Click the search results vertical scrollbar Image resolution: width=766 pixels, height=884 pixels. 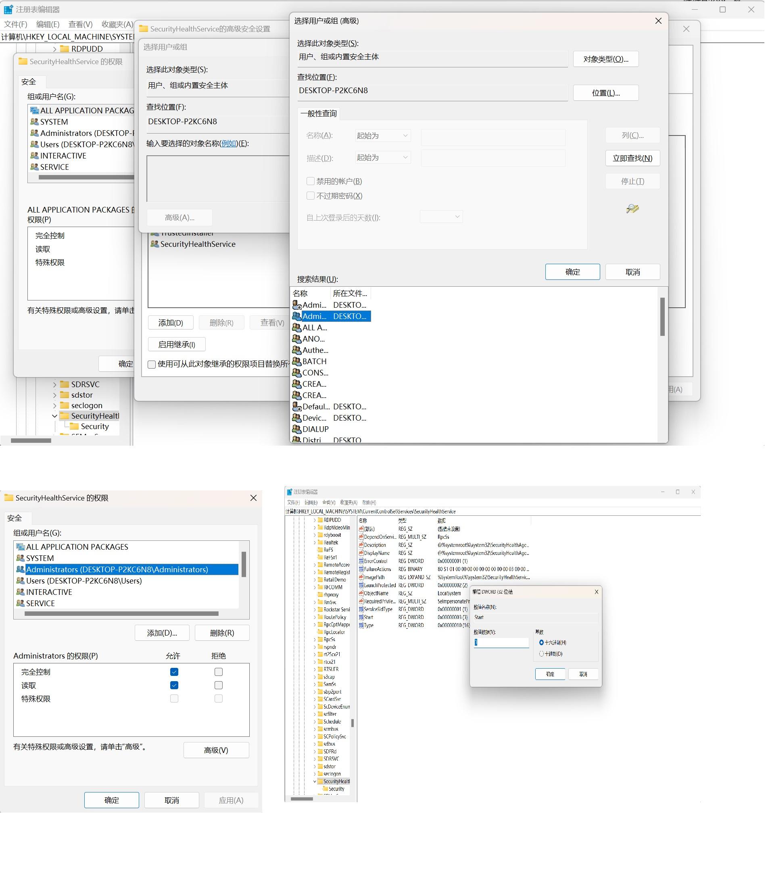tap(664, 365)
